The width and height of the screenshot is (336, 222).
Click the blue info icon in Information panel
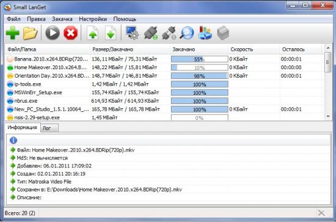tap(13, 141)
